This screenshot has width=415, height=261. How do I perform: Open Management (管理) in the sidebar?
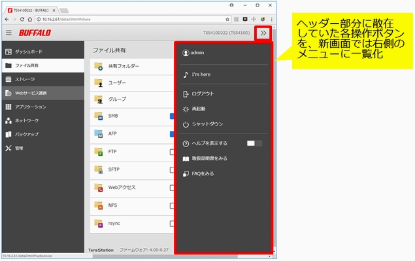click(43, 148)
